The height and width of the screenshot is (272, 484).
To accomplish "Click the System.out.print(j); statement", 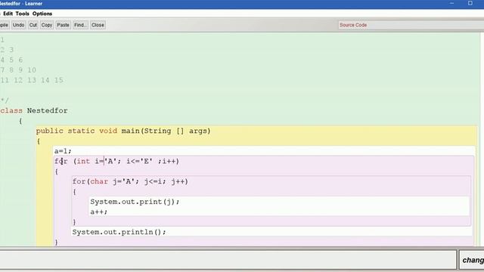I will coord(135,202).
